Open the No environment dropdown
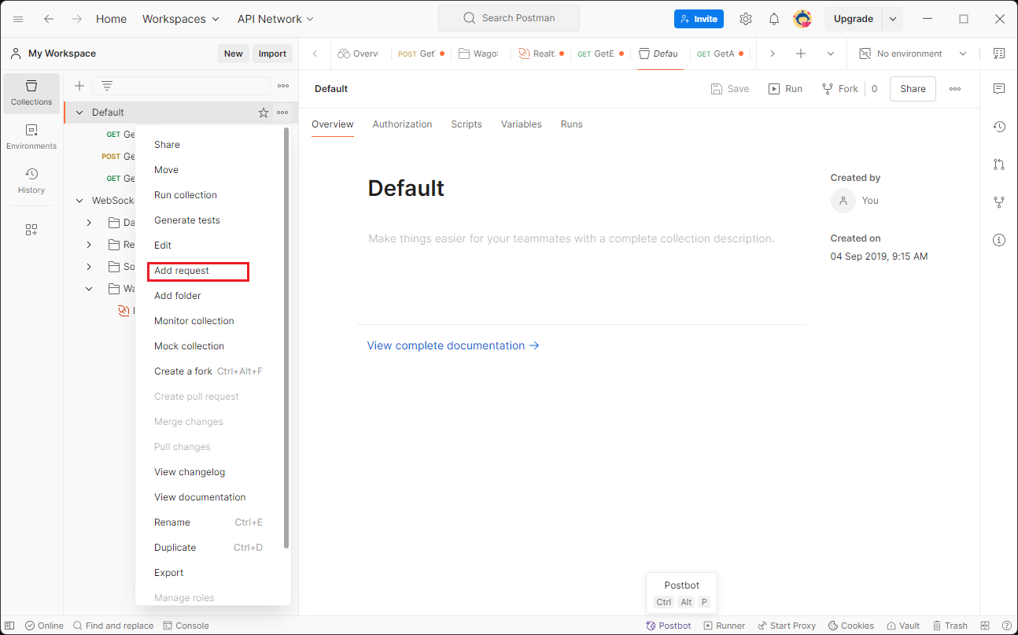The width and height of the screenshot is (1018, 635). pyautogui.click(x=913, y=54)
